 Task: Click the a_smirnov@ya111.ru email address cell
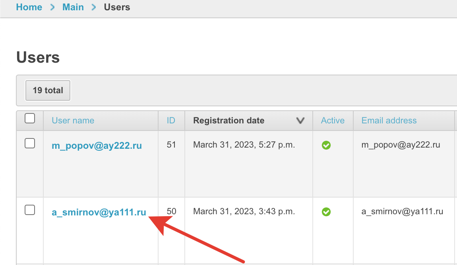pos(402,211)
